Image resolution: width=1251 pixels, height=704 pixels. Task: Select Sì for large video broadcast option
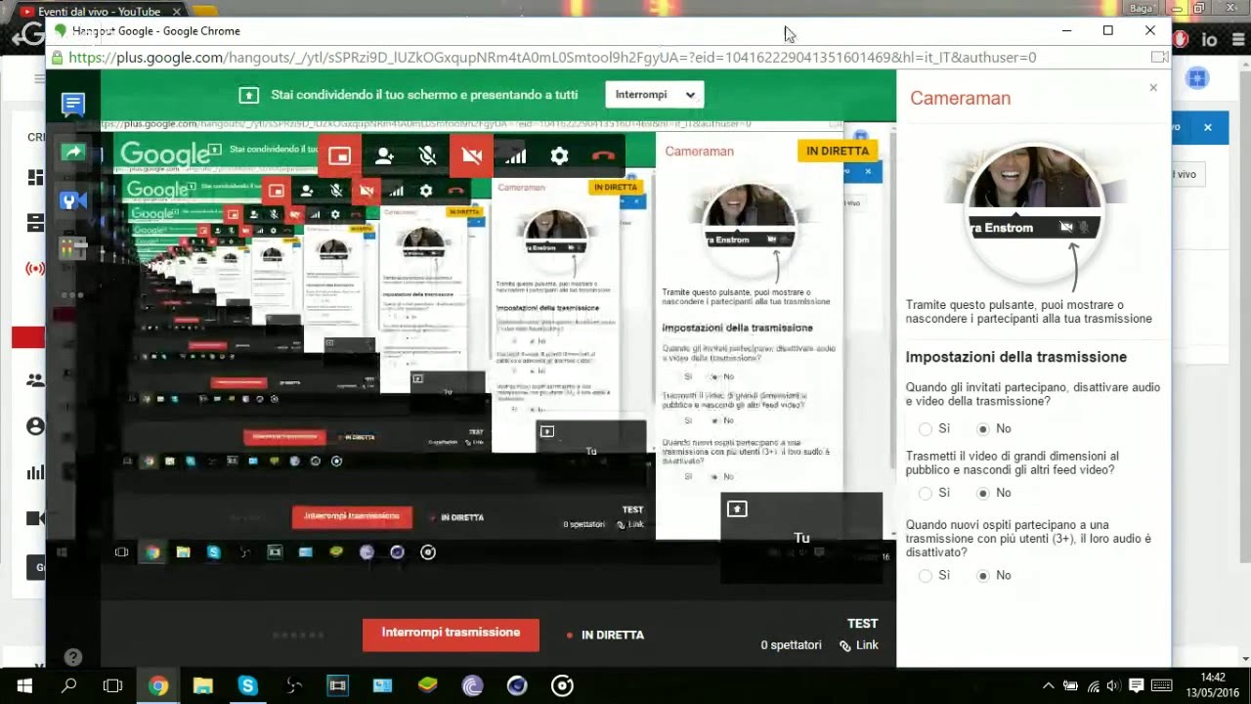click(926, 493)
